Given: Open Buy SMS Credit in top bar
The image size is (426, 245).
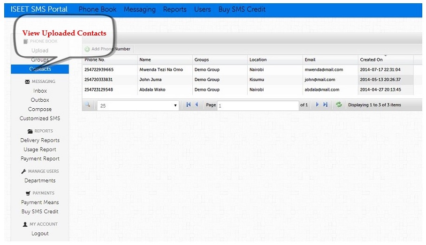Looking at the screenshot, I should pyautogui.click(x=242, y=9).
